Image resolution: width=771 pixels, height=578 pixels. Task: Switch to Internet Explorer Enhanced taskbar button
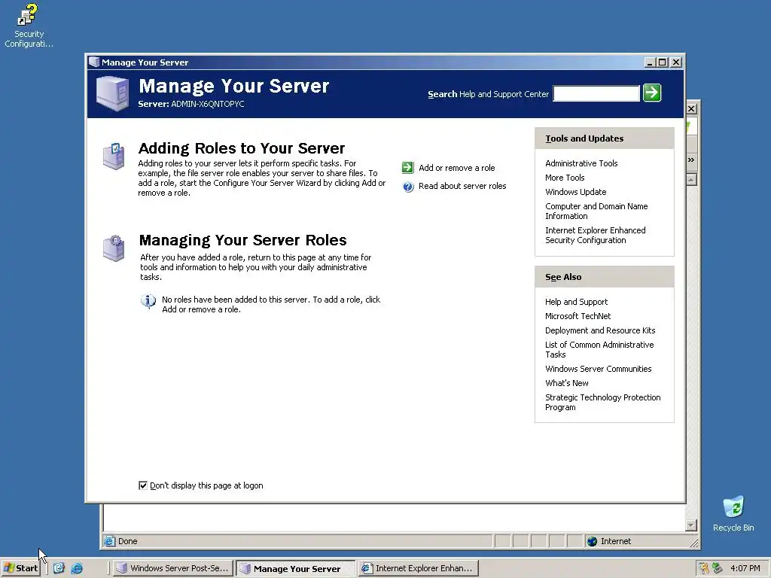click(418, 568)
